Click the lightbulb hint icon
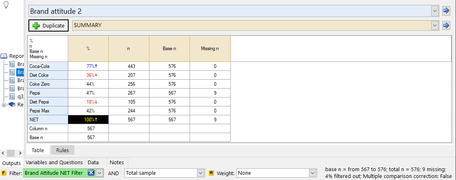Viewport: 456px width, 180px height. click(x=6, y=4)
